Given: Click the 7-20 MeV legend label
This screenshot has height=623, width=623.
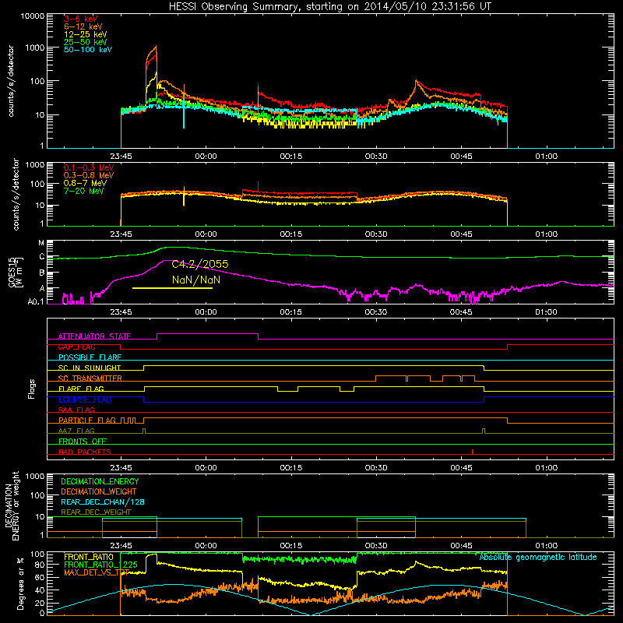Looking at the screenshot, I should coord(83,191).
